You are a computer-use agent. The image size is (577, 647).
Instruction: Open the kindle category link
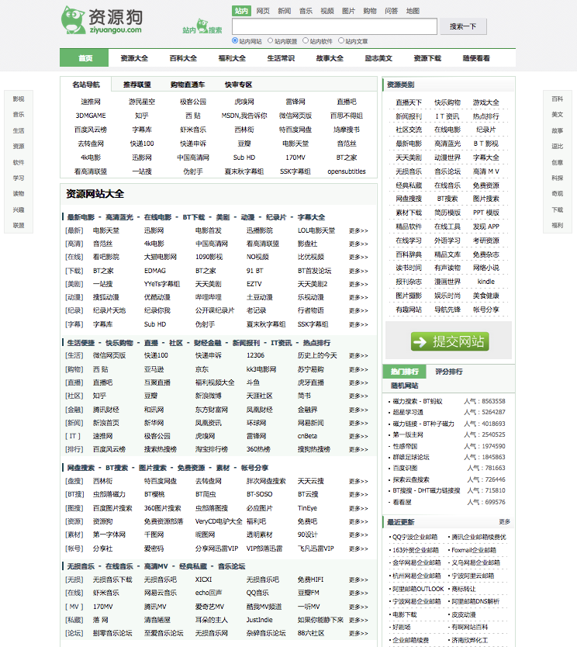[x=485, y=282]
